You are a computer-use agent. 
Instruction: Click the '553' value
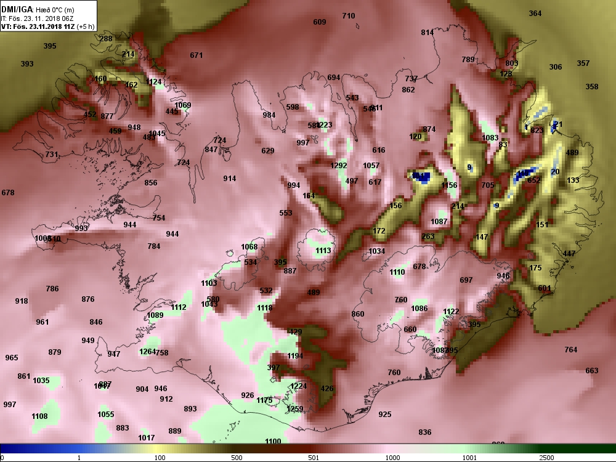[286, 213]
